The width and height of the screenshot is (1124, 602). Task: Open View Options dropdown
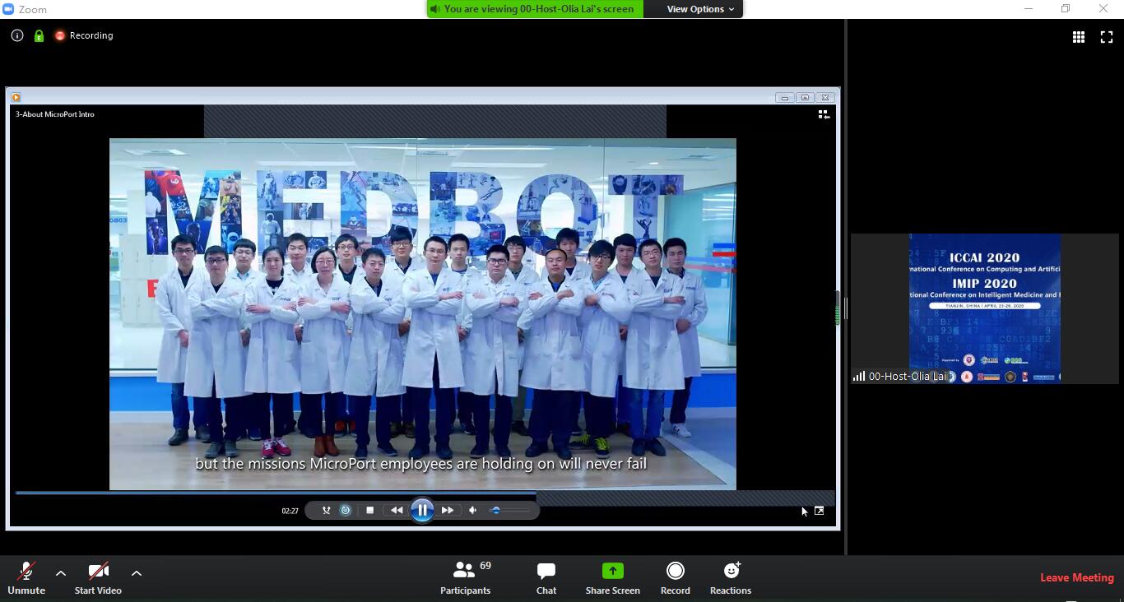point(700,9)
